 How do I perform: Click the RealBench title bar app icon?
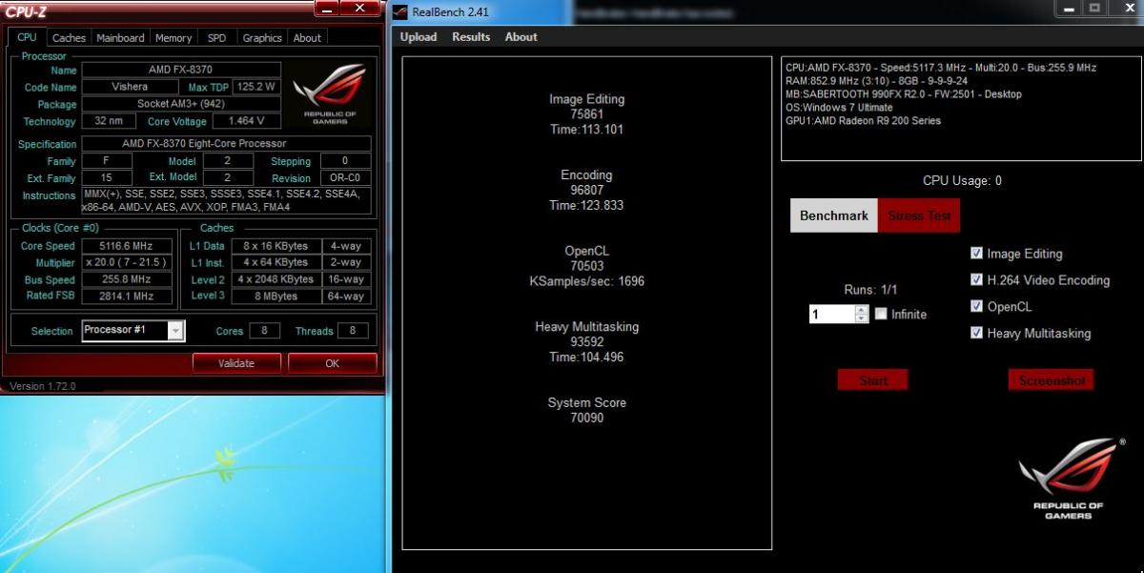click(401, 11)
